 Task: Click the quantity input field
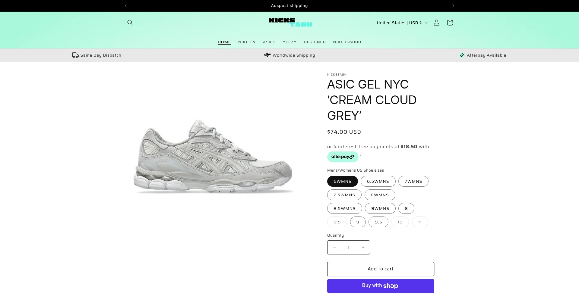click(349, 247)
